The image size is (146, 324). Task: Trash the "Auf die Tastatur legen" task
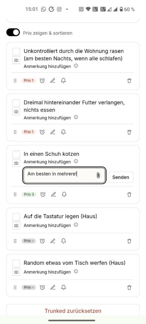point(129,241)
